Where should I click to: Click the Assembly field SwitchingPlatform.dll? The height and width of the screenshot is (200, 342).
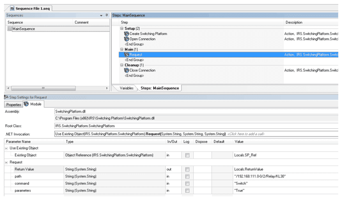pos(196,111)
